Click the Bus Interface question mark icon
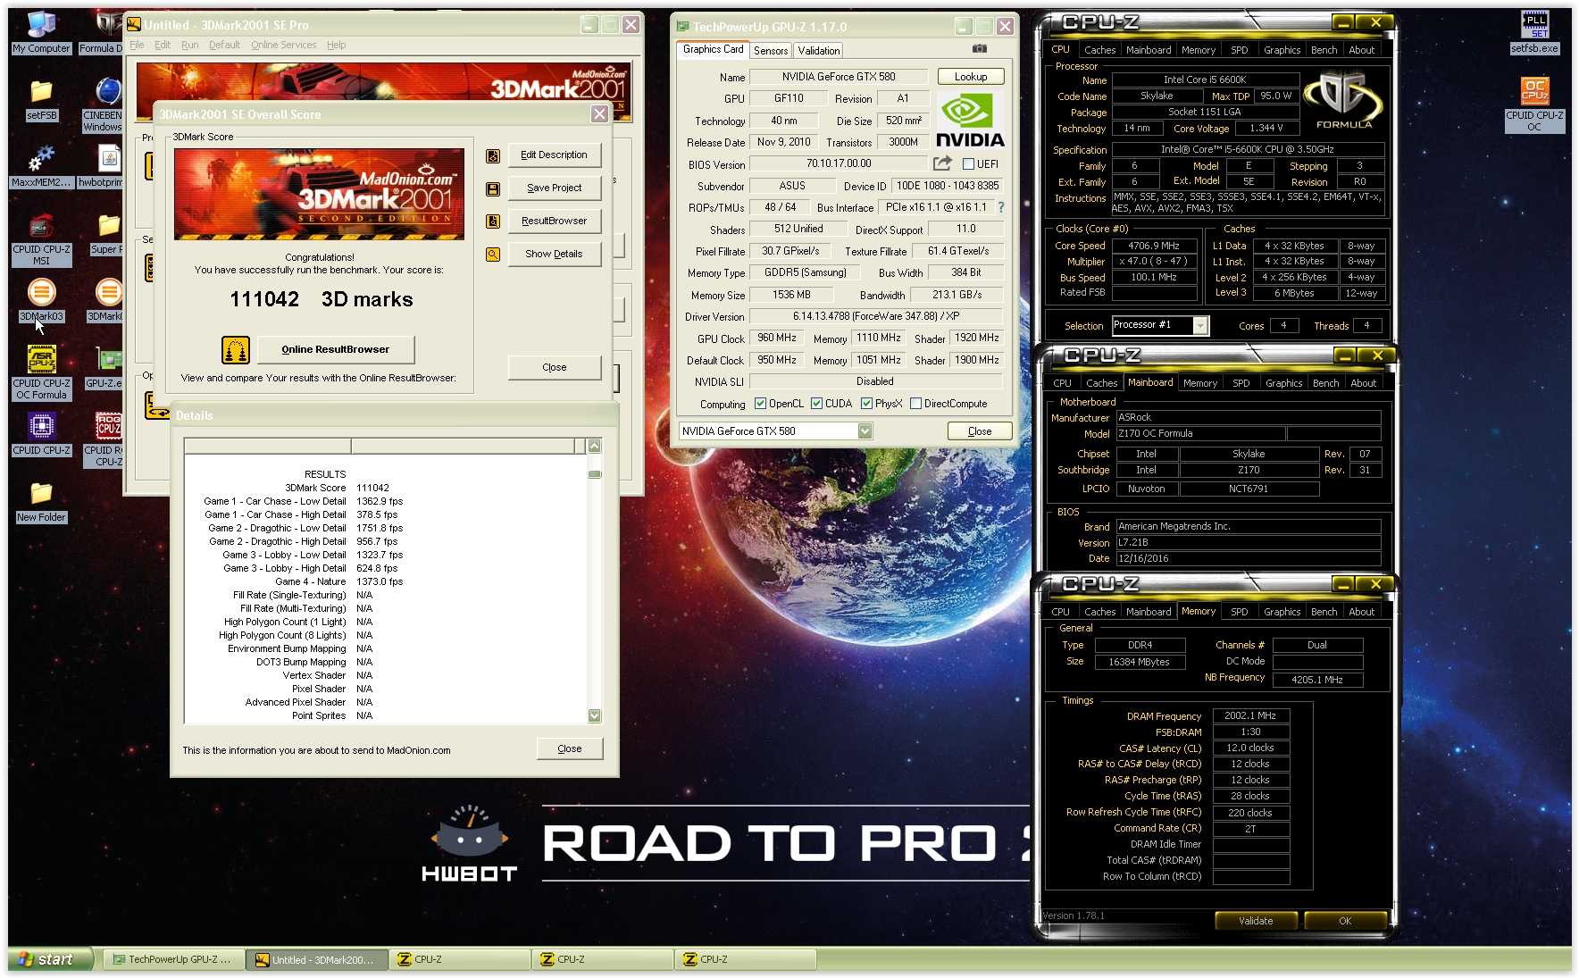The height and width of the screenshot is (978, 1579). coord(1001,207)
